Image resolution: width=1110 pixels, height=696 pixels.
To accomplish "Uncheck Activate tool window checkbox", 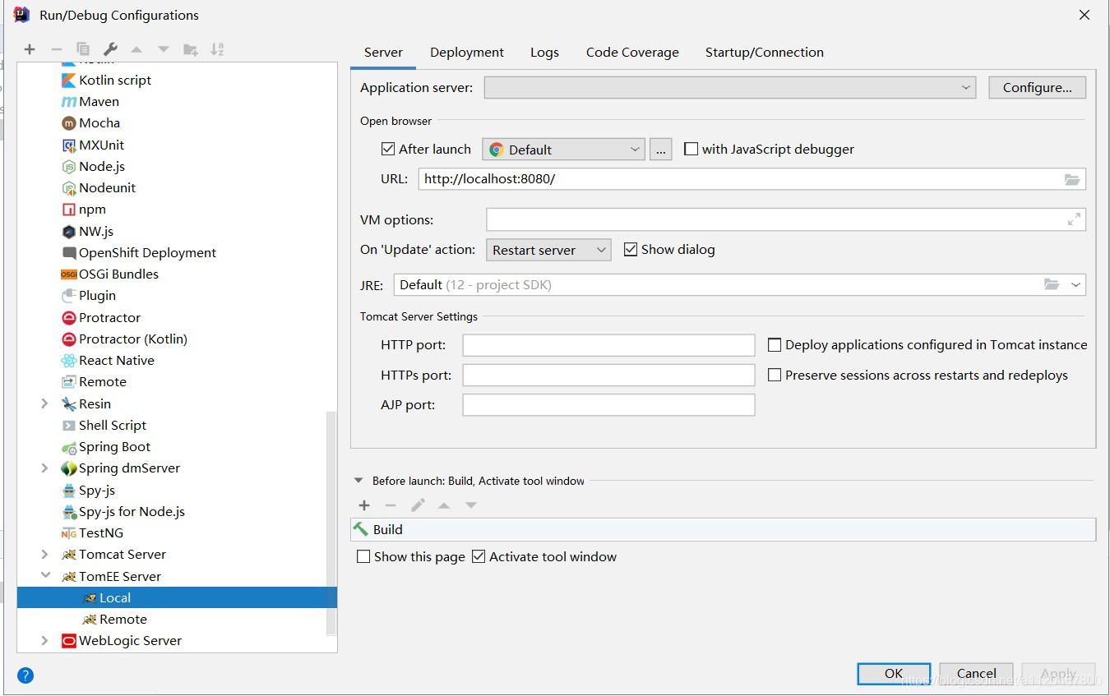I will click(x=479, y=556).
